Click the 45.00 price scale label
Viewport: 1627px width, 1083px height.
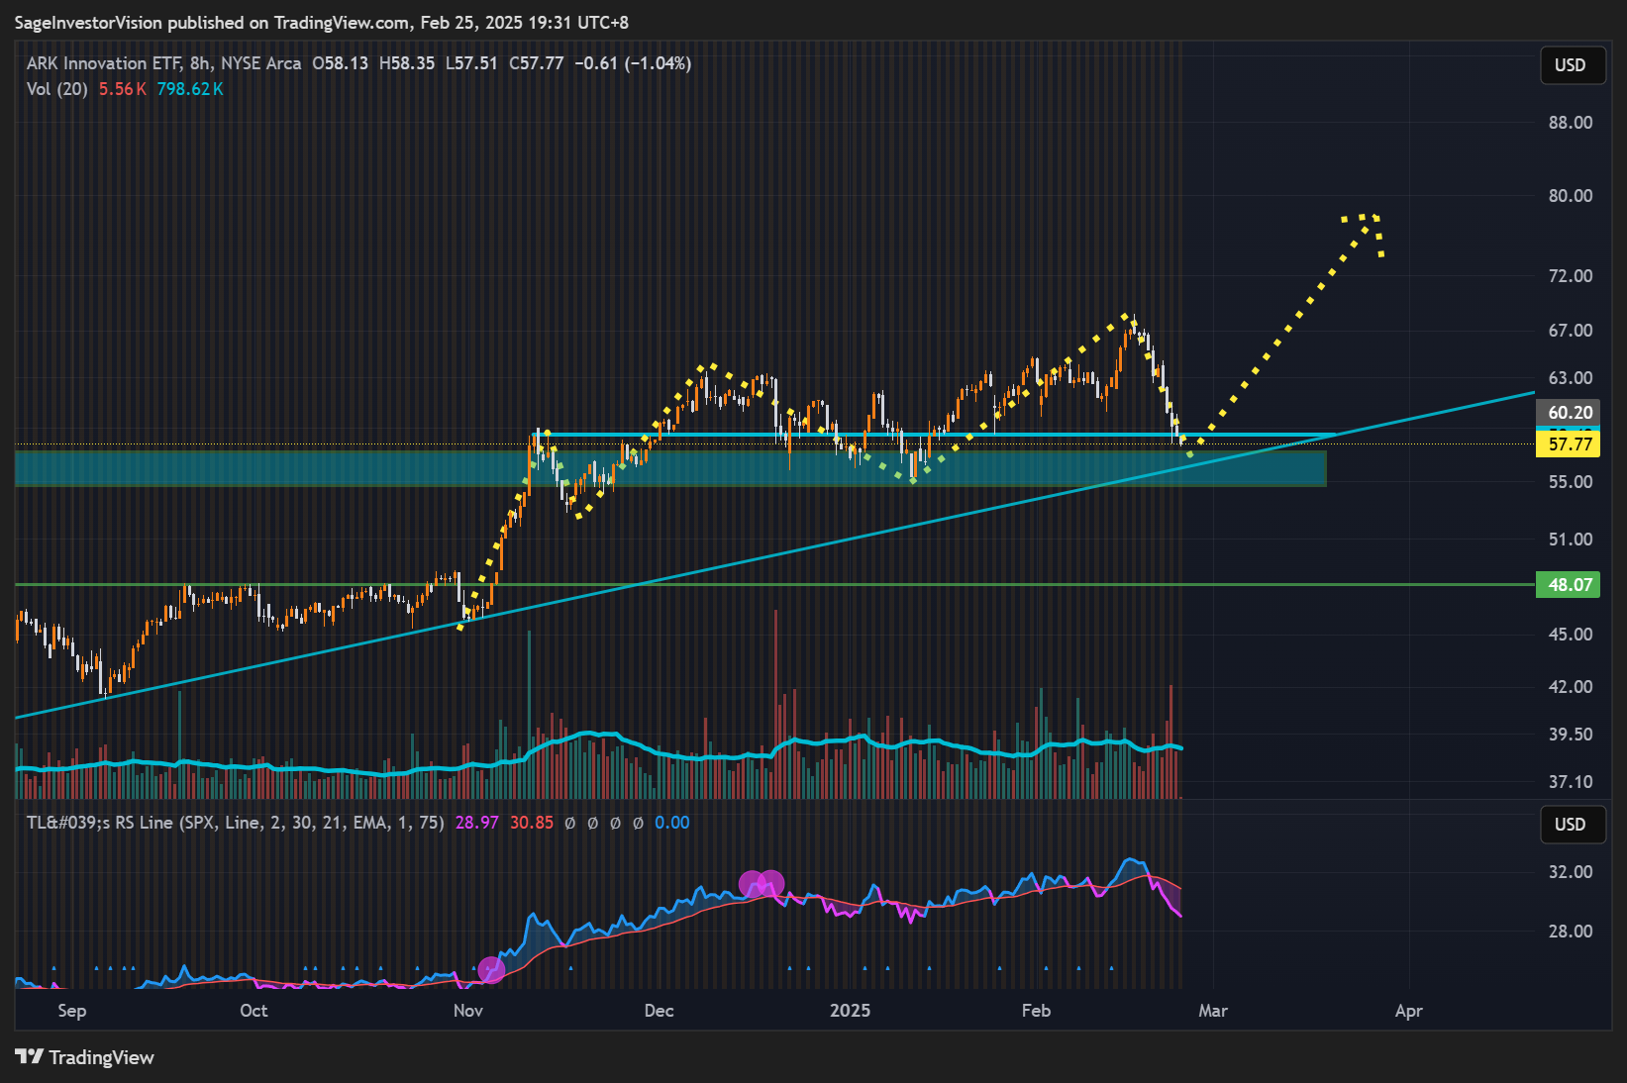pos(1571,635)
